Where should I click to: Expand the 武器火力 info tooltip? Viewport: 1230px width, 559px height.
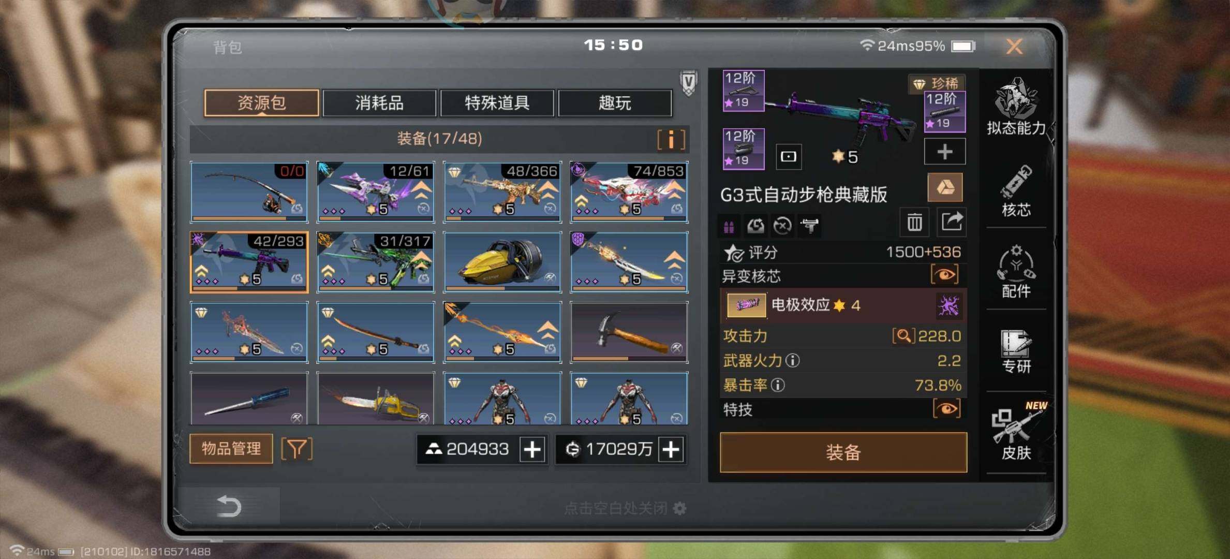pos(792,360)
